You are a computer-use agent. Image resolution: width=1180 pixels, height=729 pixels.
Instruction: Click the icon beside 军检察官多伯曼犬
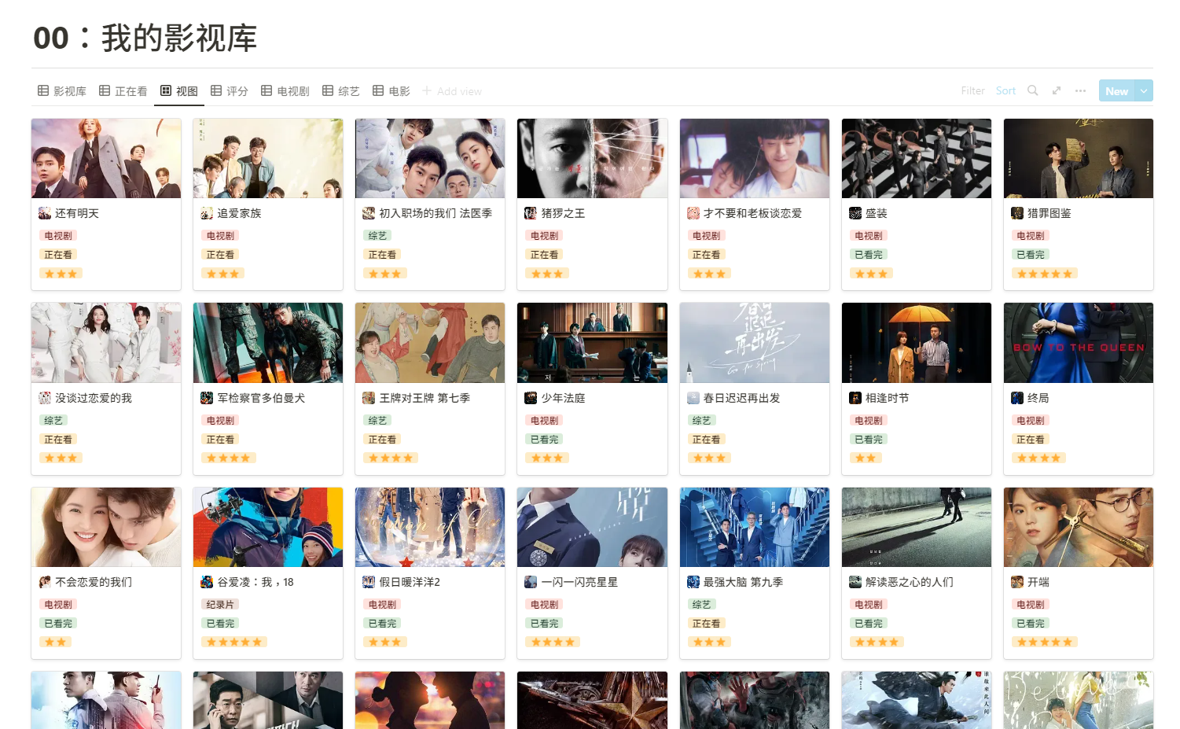click(207, 398)
